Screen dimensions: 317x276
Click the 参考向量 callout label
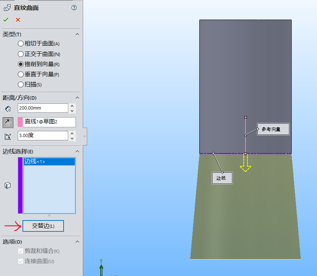(x=273, y=129)
